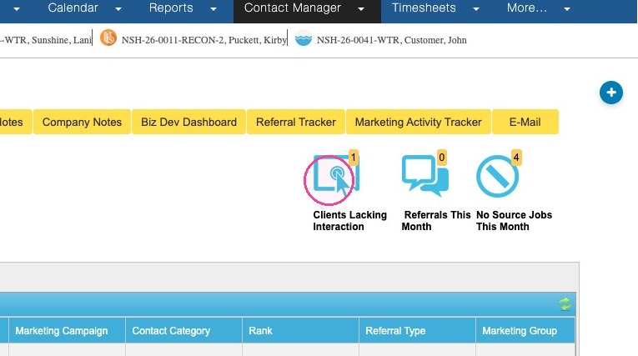Image resolution: width=638 pixels, height=356 pixels.
Task: Switch to the Company Notes tab
Action: [82, 122]
